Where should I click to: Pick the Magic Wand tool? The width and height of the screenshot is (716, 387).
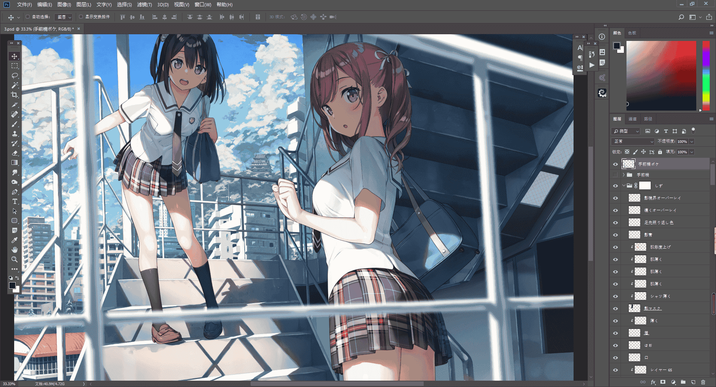pos(15,85)
